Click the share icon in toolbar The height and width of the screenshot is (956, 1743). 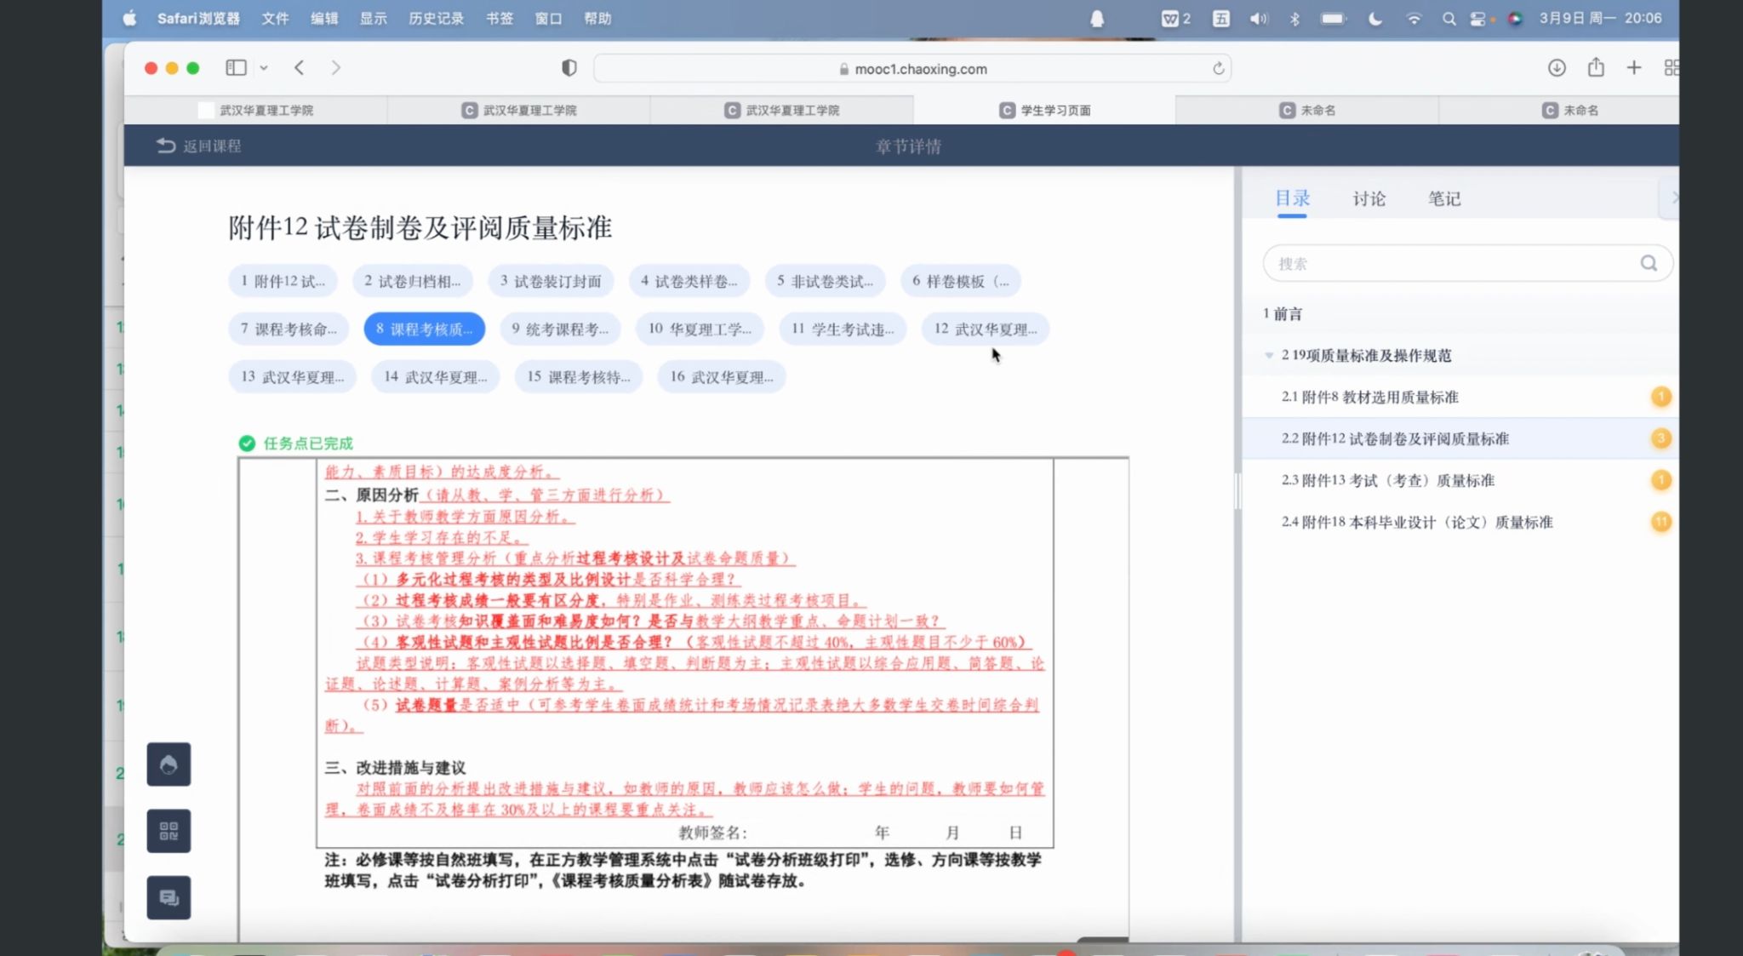click(1596, 68)
